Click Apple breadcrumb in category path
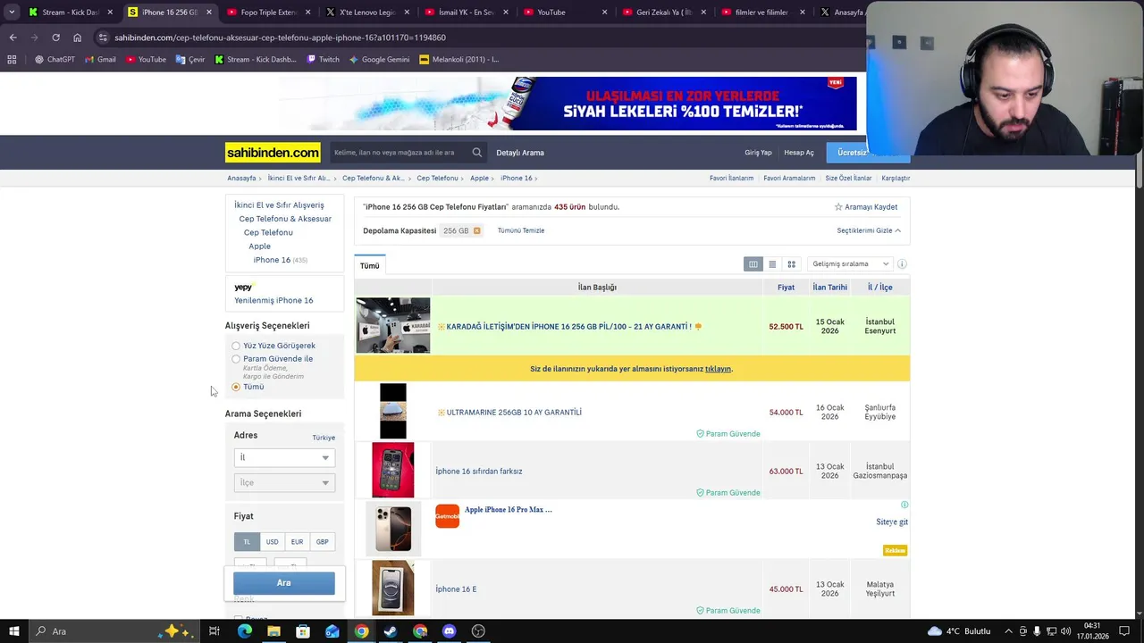 point(480,178)
